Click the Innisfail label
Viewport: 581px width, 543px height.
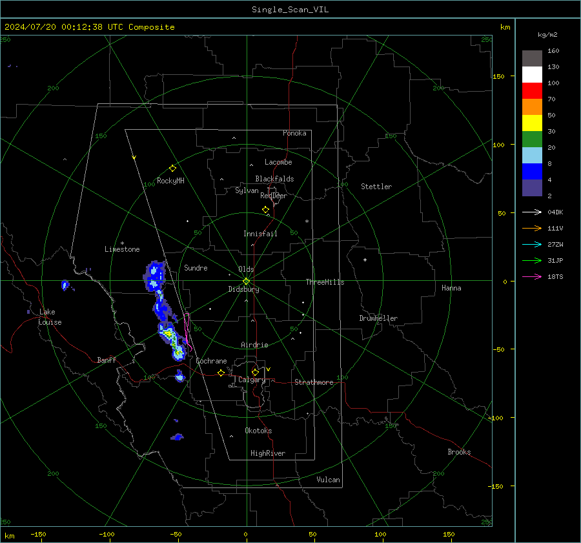click(260, 234)
